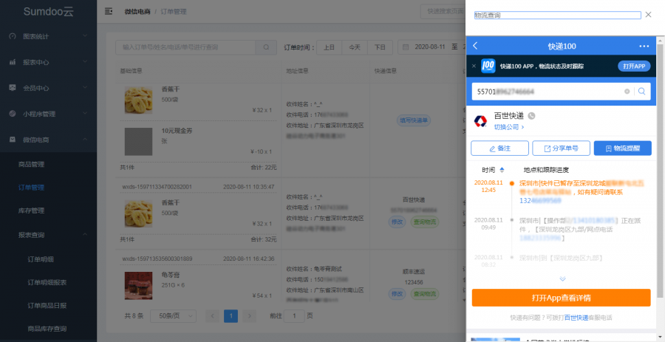Open the date range picker 2020-08-11
Image resolution: width=665 pixels, height=342 pixels.
click(432, 47)
